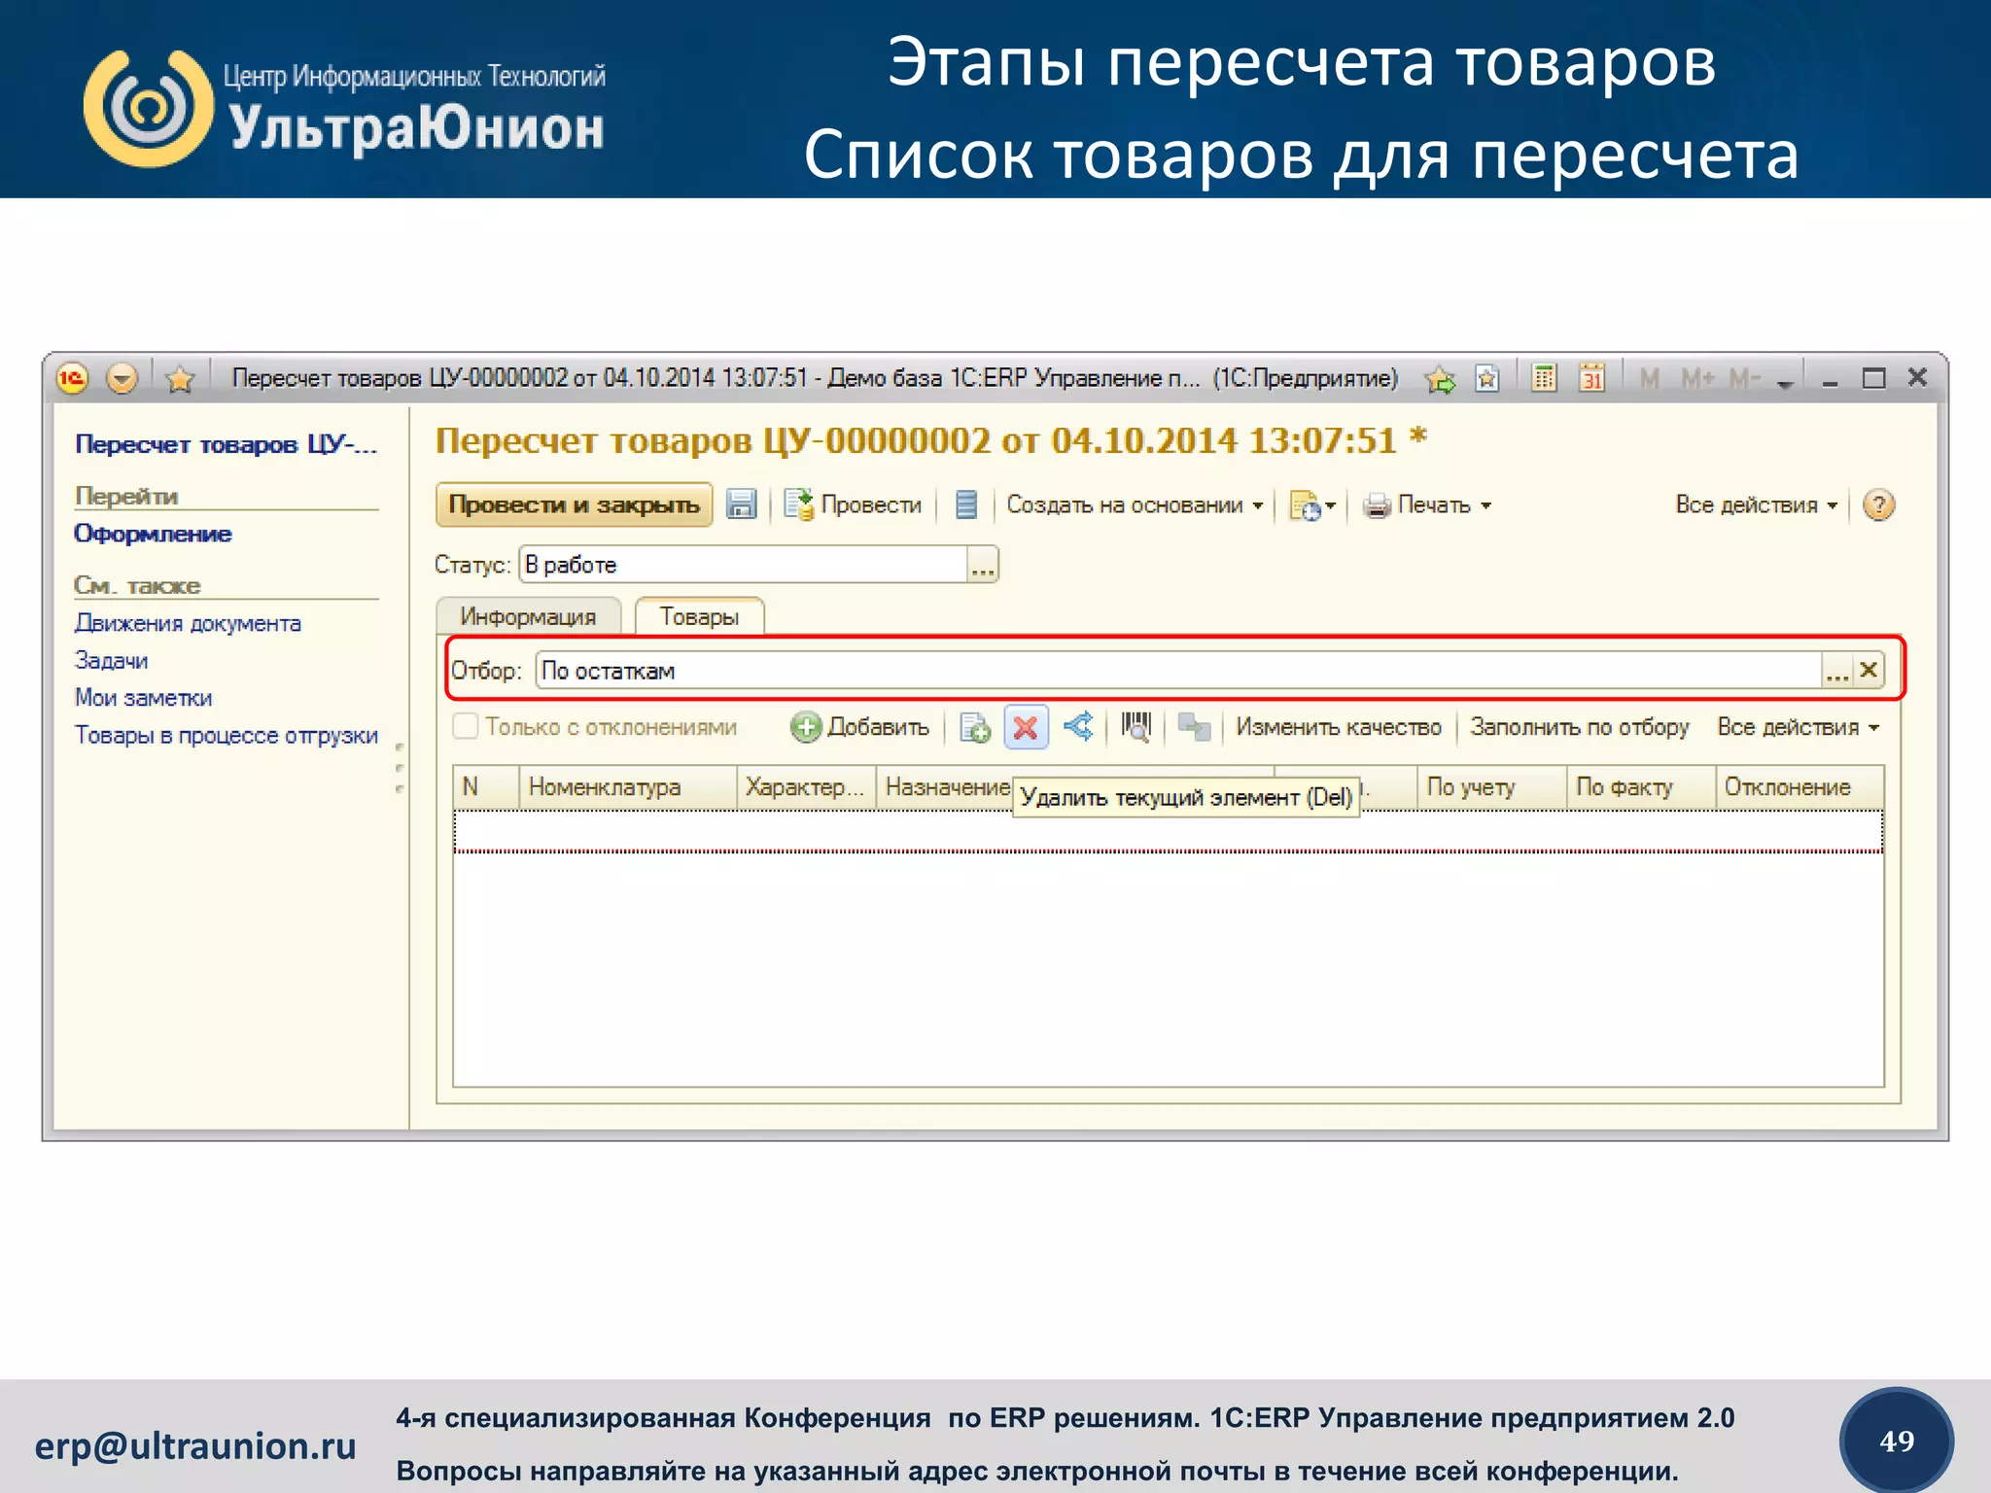The image size is (1991, 1493).
Task: Copy current row icon
Action: [x=974, y=727]
